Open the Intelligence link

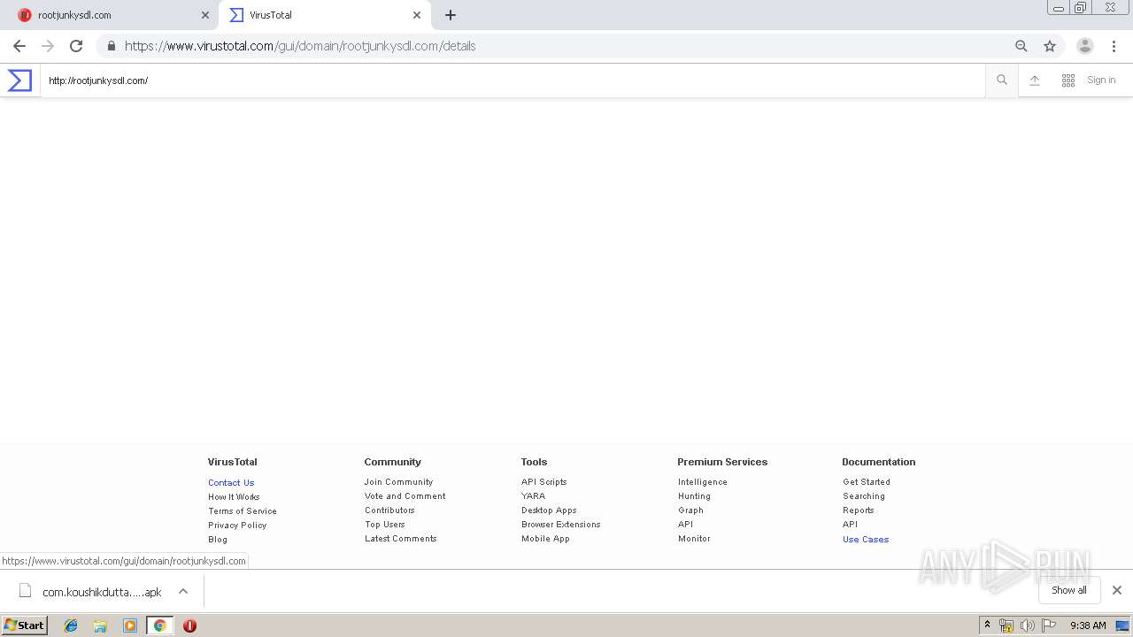[x=703, y=481]
